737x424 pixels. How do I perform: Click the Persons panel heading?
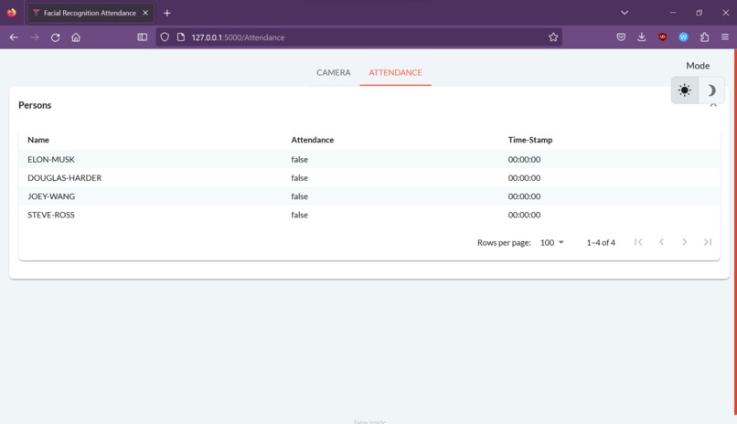(x=35, y=105)
